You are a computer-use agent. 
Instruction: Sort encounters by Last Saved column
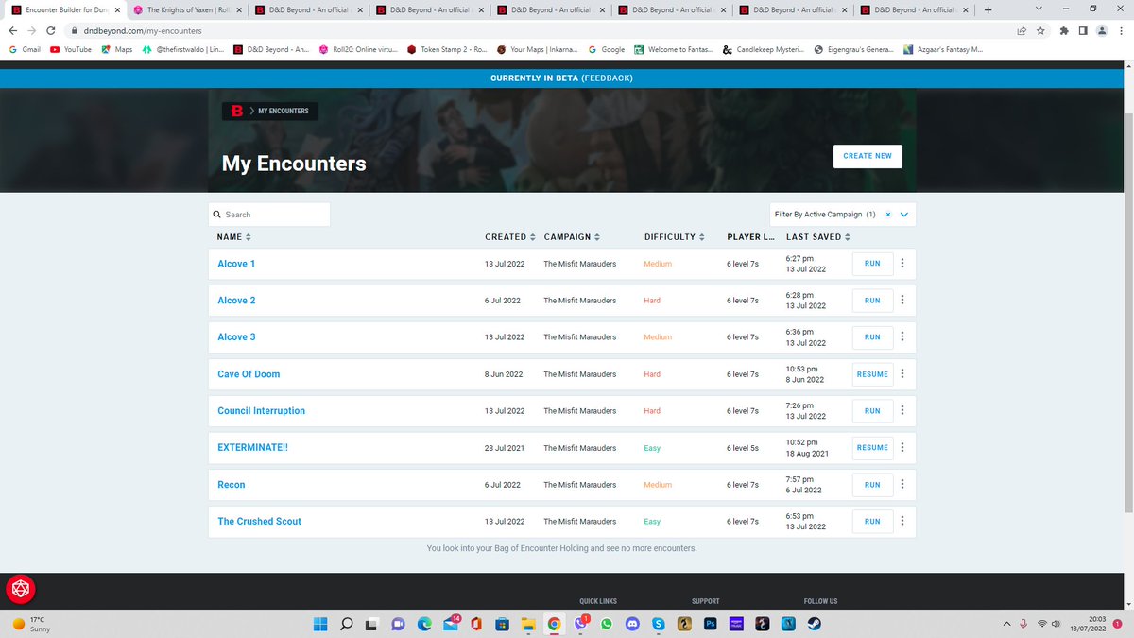[x=817, y=236]
